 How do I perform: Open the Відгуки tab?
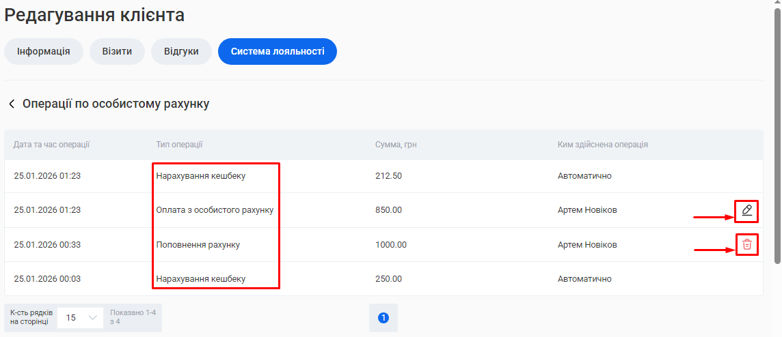(181, 51)
